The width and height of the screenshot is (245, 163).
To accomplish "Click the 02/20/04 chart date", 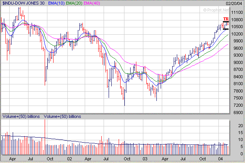I will point(234,3).
